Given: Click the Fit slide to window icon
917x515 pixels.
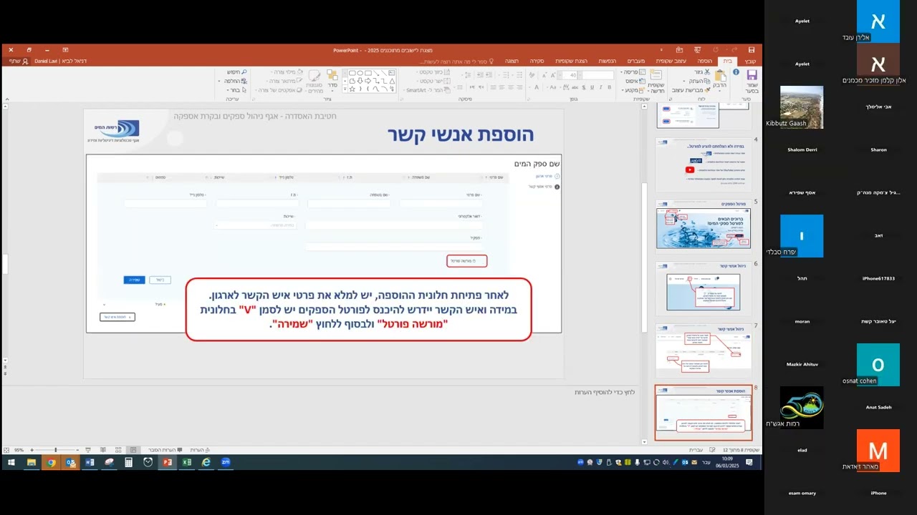Looking at the screenshot, I should click(6, 450).
